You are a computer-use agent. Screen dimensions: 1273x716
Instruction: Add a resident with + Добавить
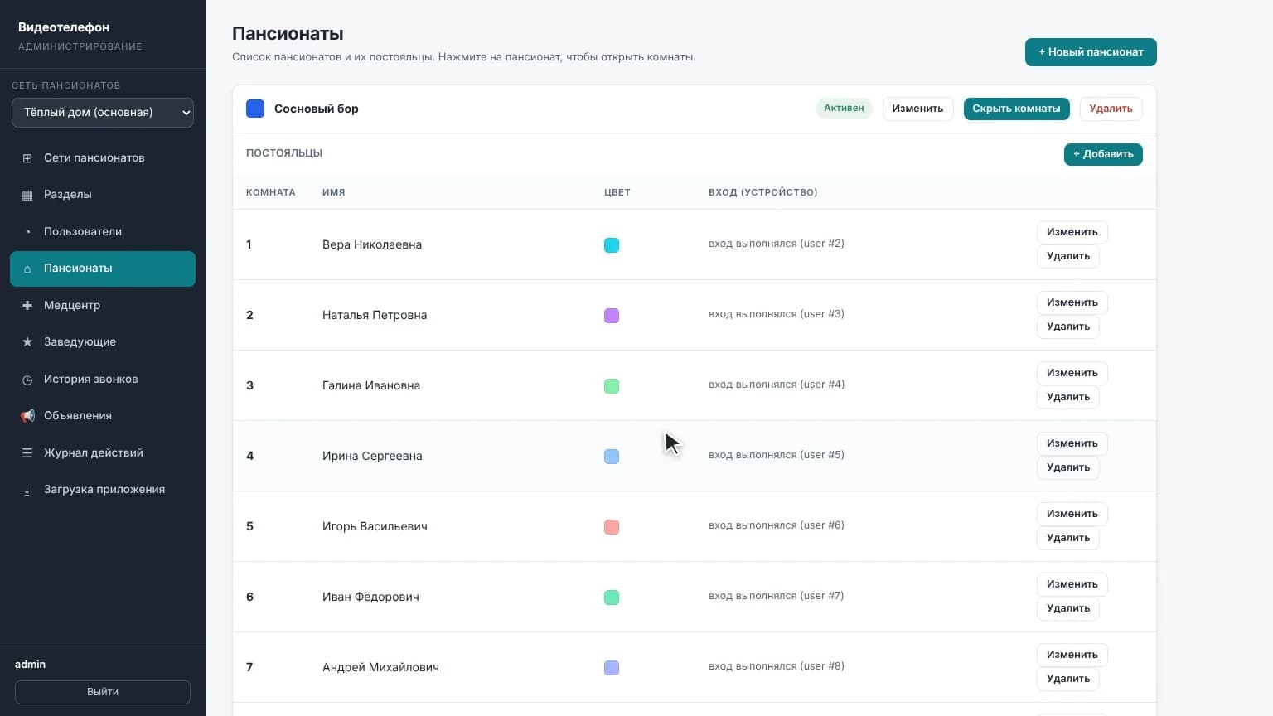click(x=1103, y=154)
